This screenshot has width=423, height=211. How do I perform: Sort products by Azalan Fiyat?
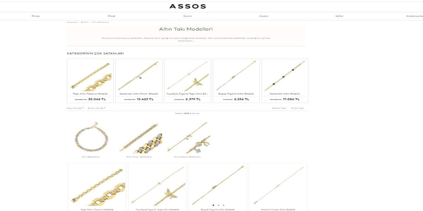tap(279, 108)
